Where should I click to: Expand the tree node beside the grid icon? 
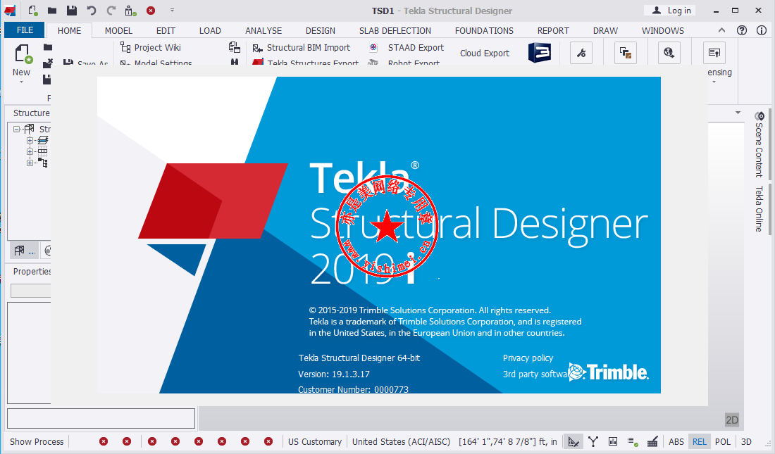coord(30,151)
